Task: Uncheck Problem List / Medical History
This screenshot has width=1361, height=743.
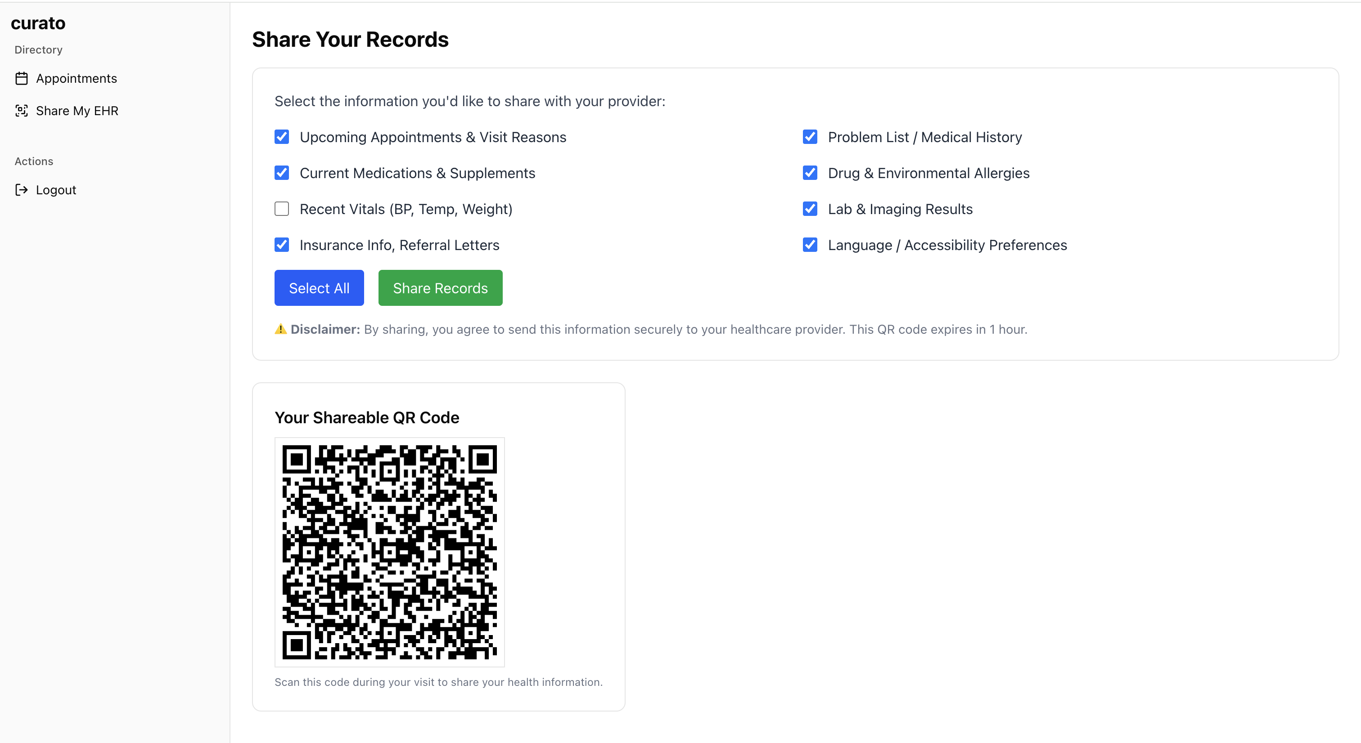Action: point(809,137)
